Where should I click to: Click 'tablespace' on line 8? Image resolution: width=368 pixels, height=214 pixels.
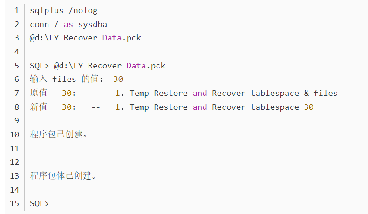click(x=275, y=107)
